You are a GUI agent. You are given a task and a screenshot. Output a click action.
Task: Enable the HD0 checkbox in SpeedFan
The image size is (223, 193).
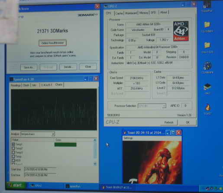point(13,160)
